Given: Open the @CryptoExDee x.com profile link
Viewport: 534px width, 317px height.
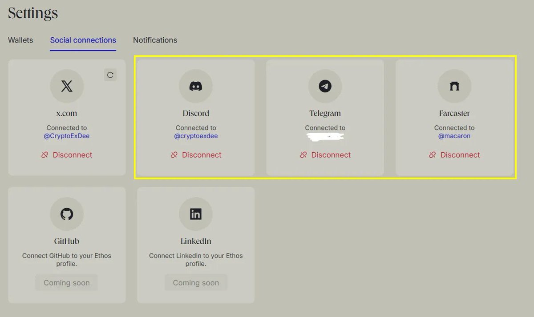Looking at the screenshot, I should (x=67, y=136).
